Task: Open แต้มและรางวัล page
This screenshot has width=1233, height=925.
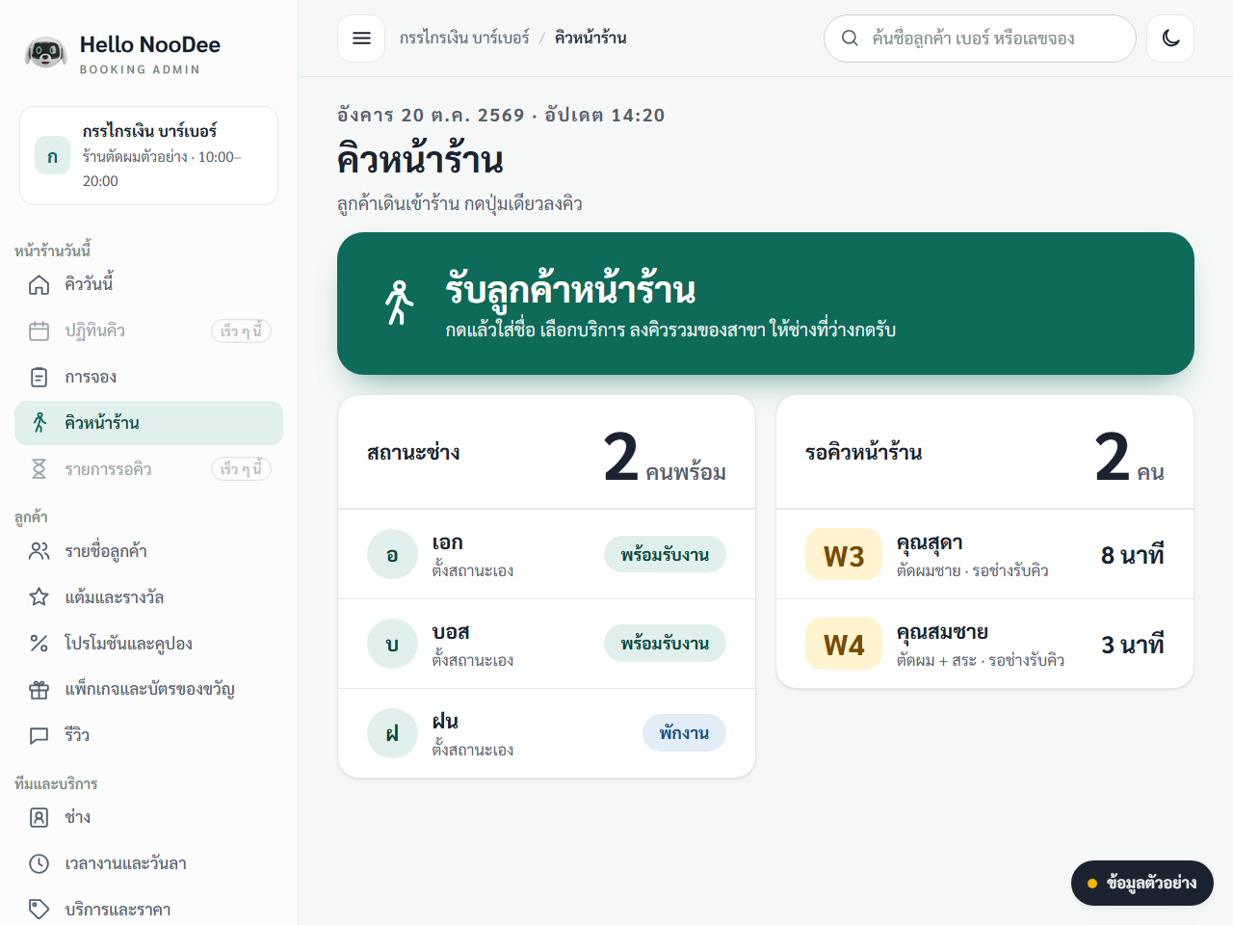Action: [148, 597]
